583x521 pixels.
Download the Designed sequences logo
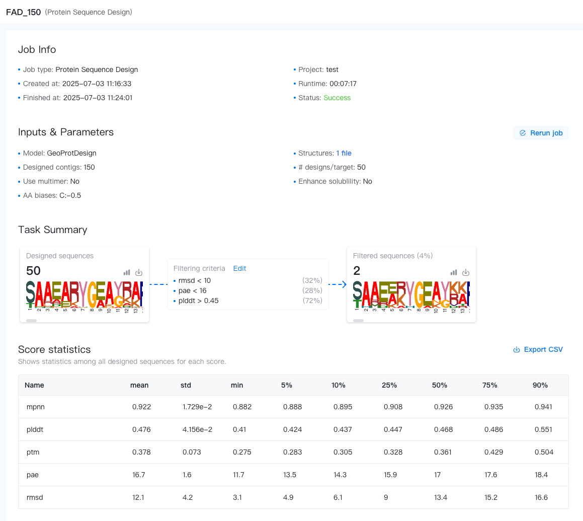point(139,273)
